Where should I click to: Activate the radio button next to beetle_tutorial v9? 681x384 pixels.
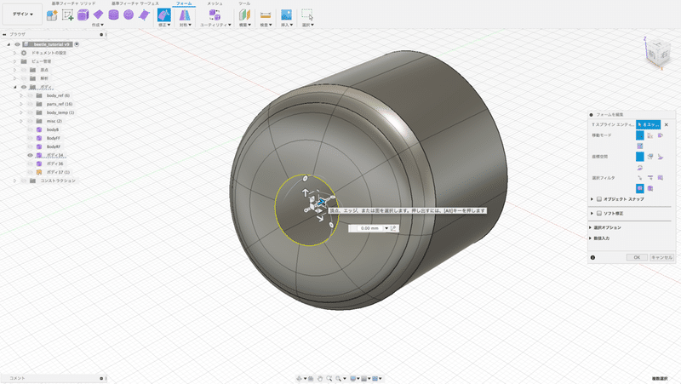click(77, 44)
